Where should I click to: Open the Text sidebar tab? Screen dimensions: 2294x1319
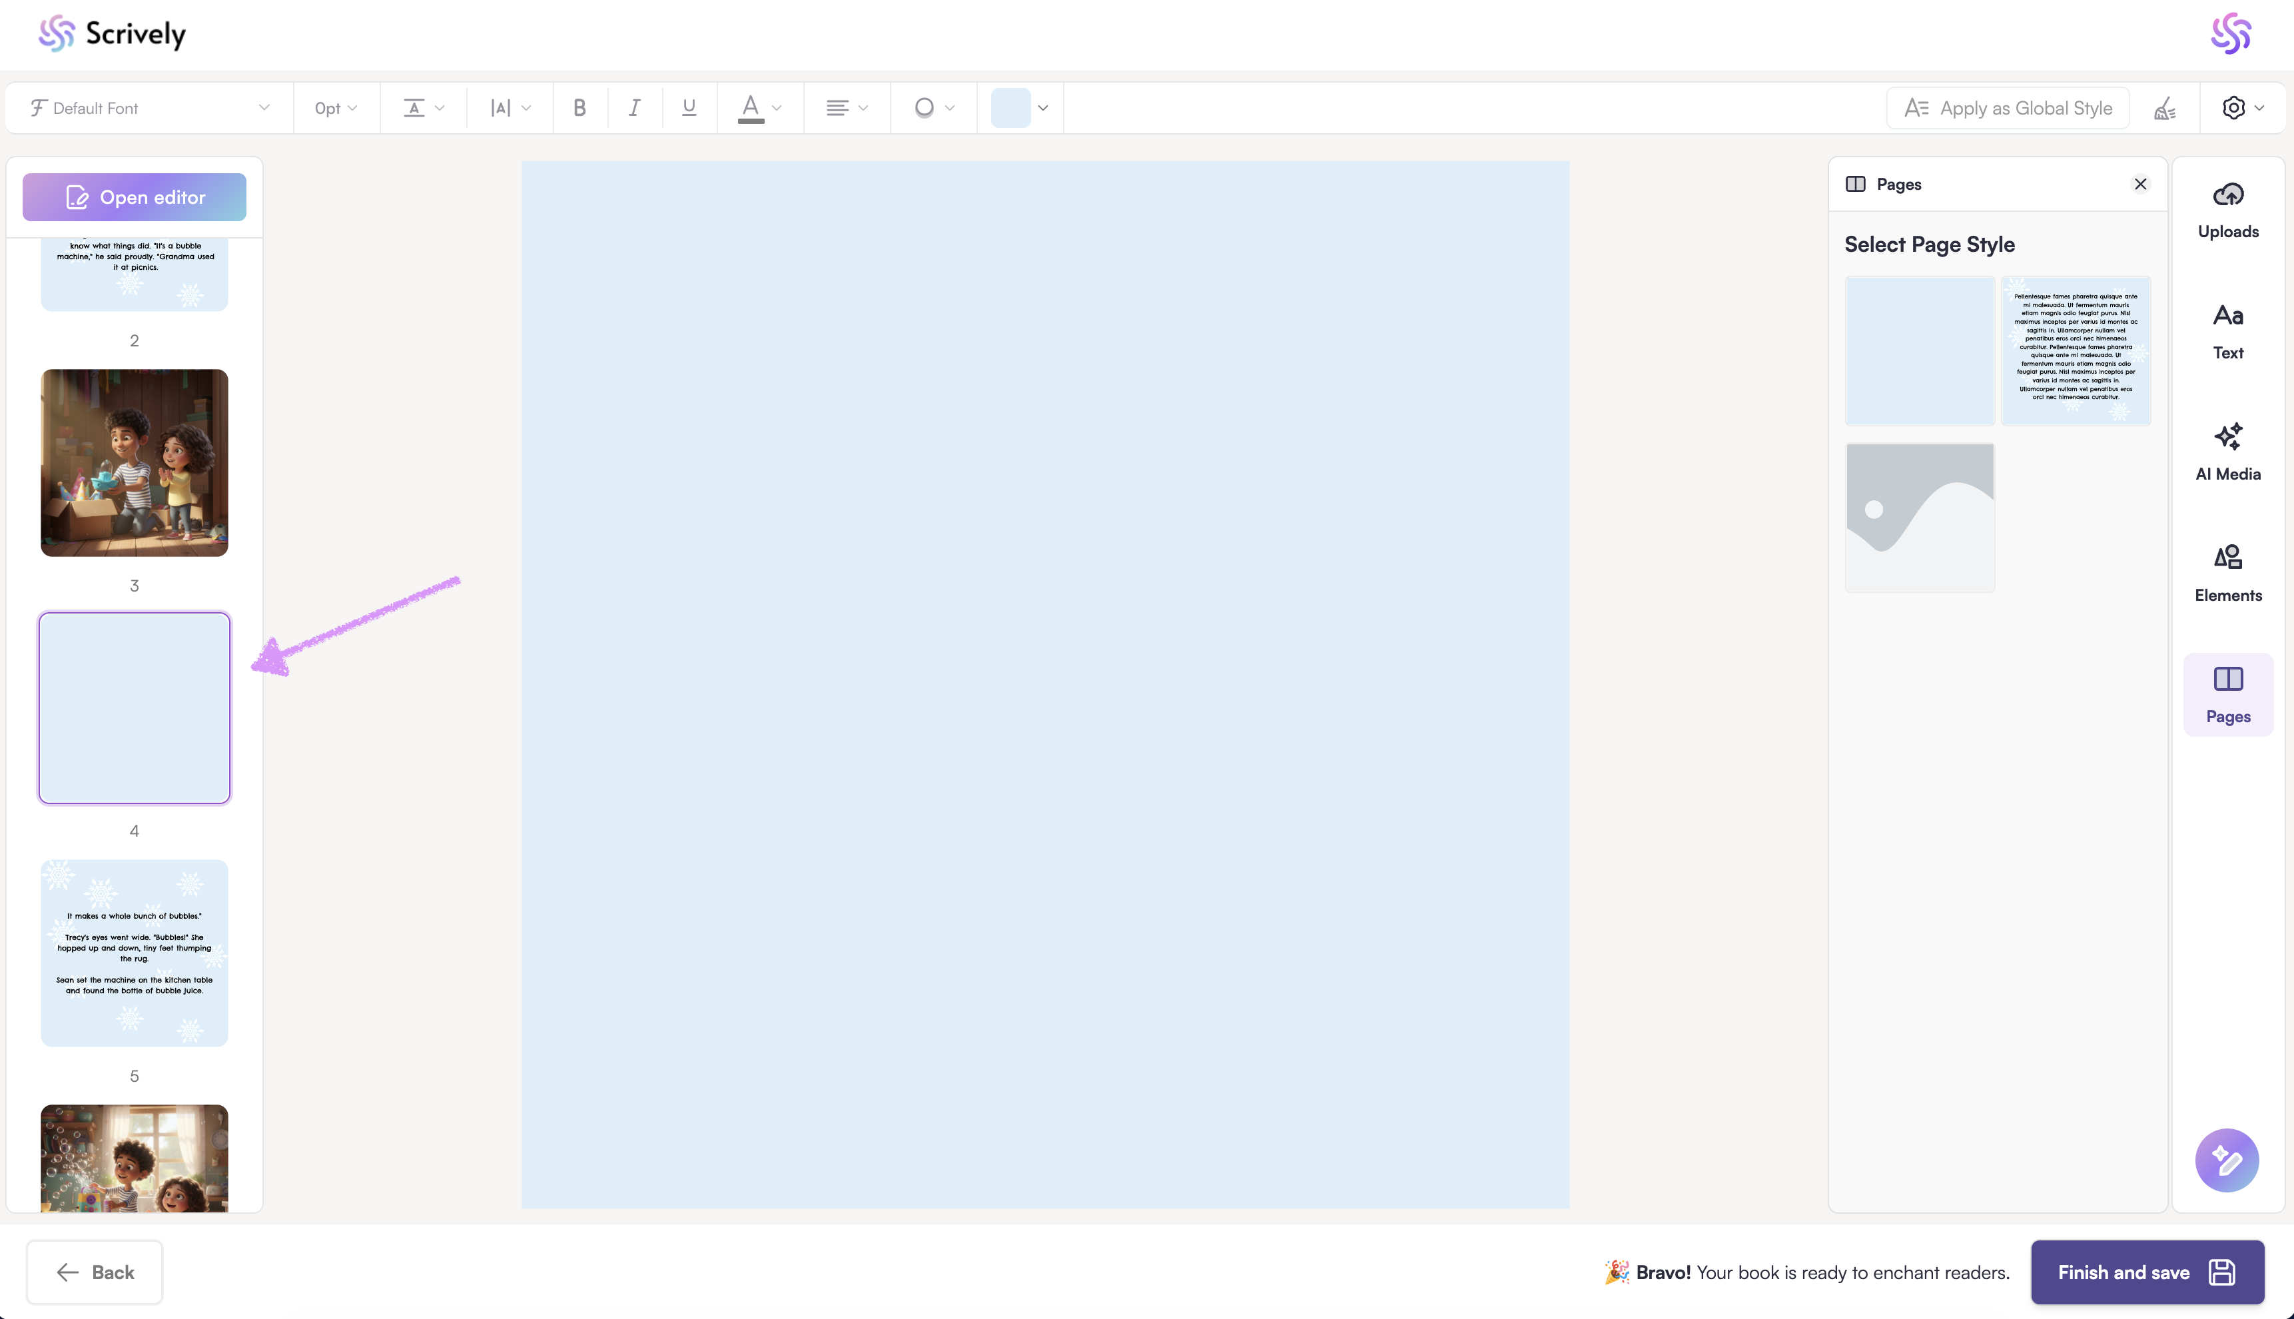tap(2228, 332)
